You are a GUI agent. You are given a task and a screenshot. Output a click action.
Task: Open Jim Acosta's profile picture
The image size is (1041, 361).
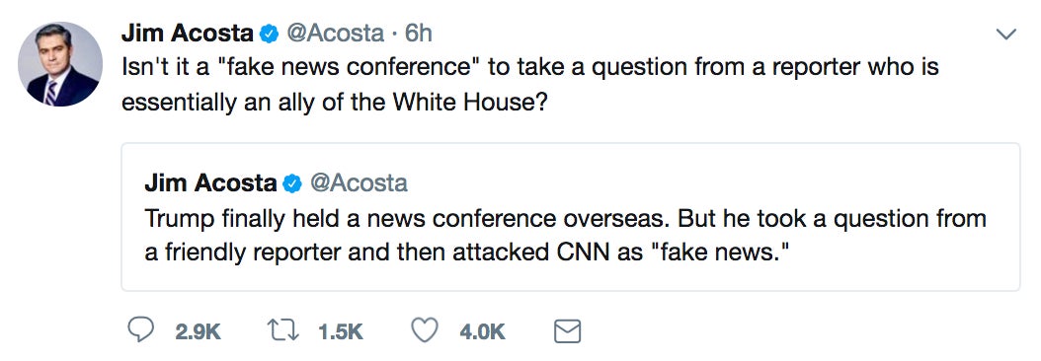click(59, 64)
